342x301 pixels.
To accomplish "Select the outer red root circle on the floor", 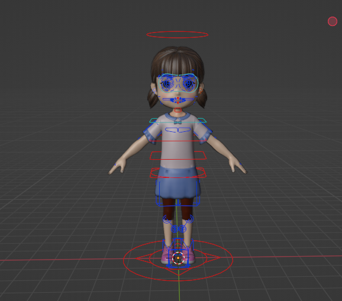I will 178,260.
